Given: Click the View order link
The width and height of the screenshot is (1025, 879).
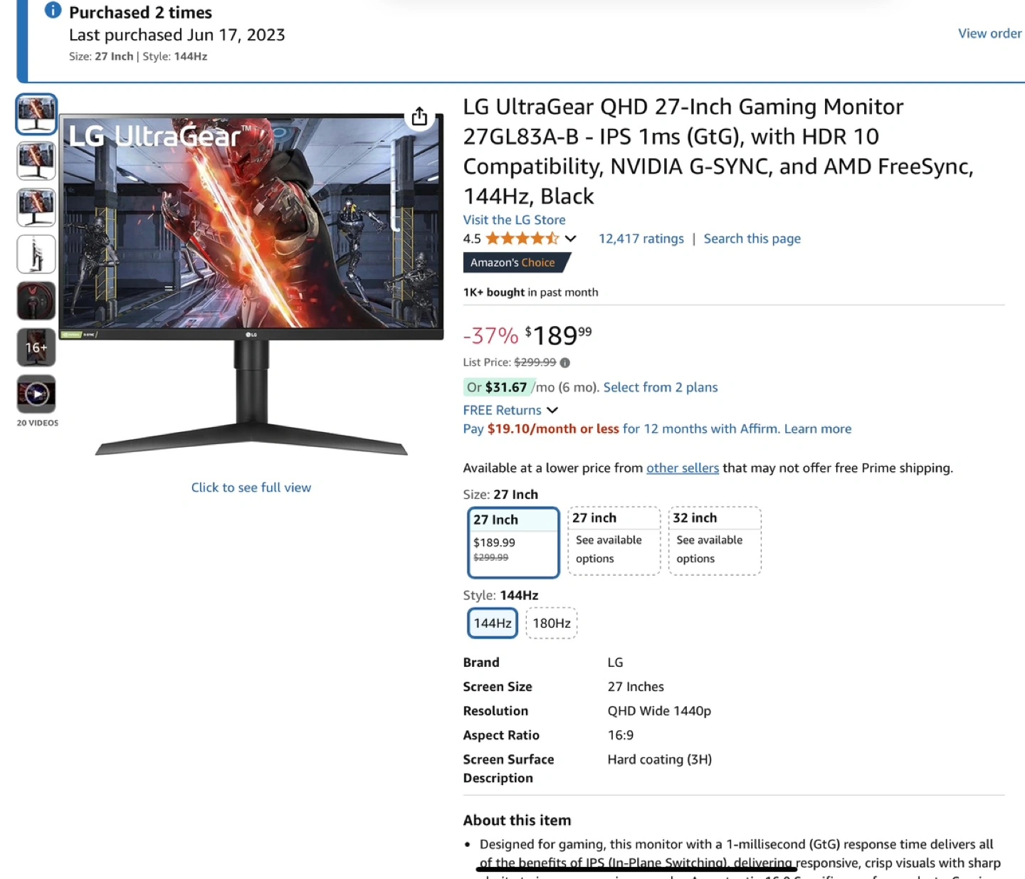Looking at the screenshot, I should pos(989,33).
